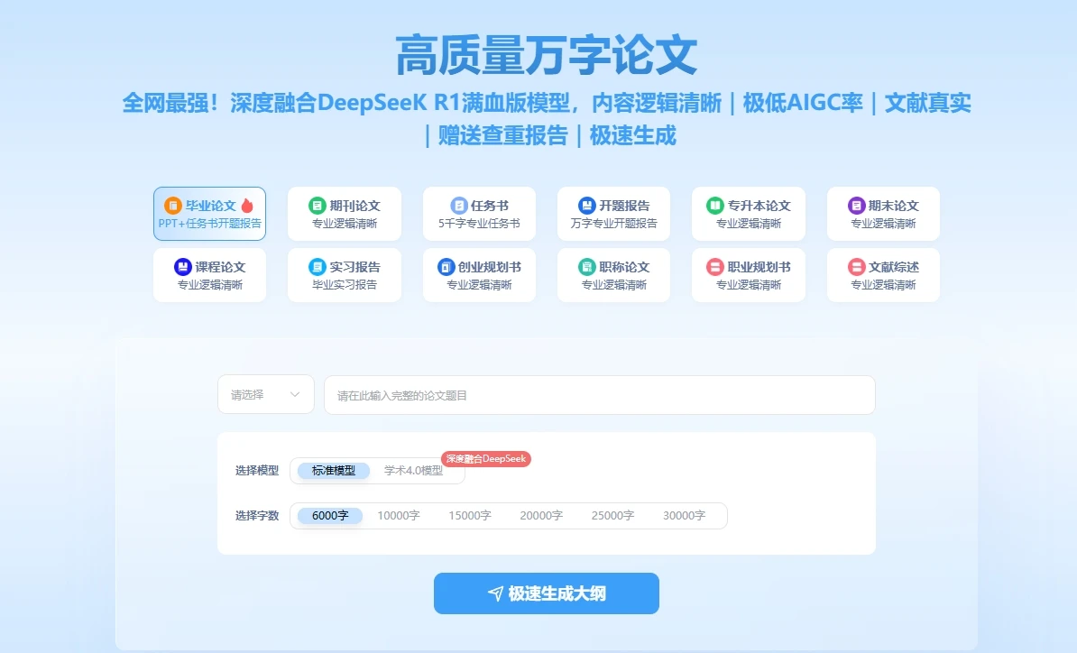Screen dimensions: 1077x653
Task: Select the 标准模型 model option
Action: point(333,470)
